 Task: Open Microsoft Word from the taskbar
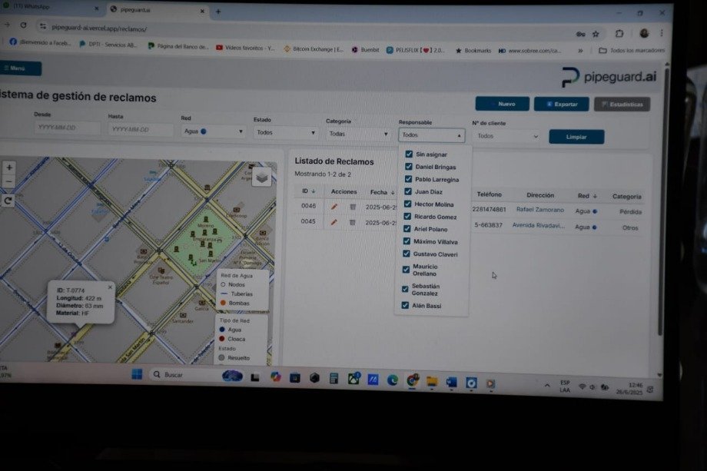pyautogui.click(x=451, y=382)
